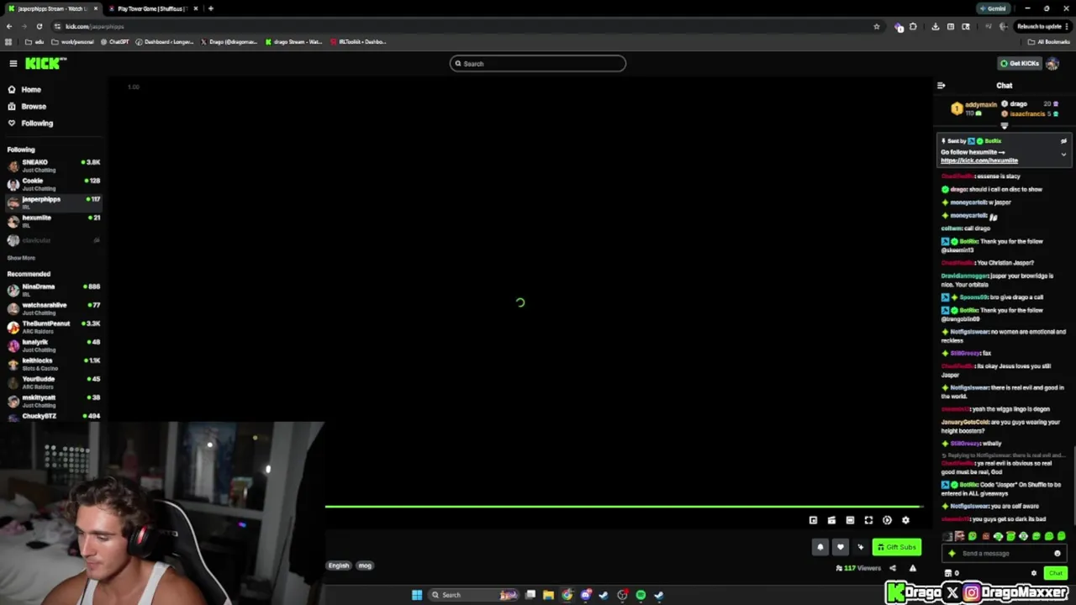The height and width of the screenshot is (605, 1076).
Task: Open a new browser tab
Action: coord(210,8)
